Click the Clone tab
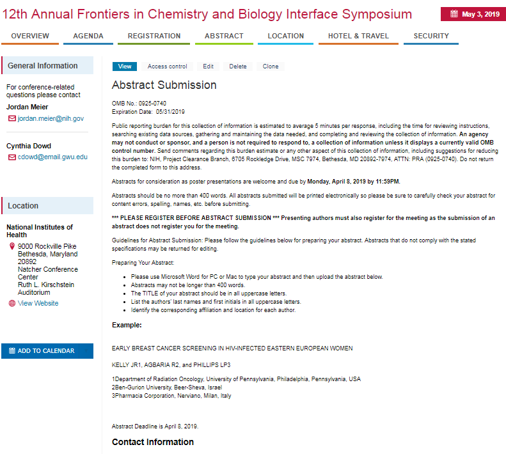The width and height of the screenshot is (506, 454). (x=271, y=67)
